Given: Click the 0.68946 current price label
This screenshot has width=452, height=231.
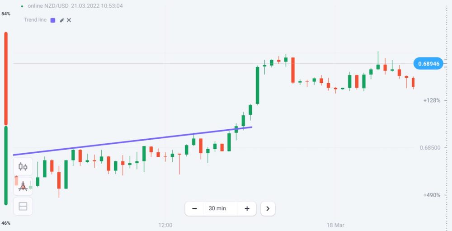Looking at the screenshot, I should click(x=427, y=64).
